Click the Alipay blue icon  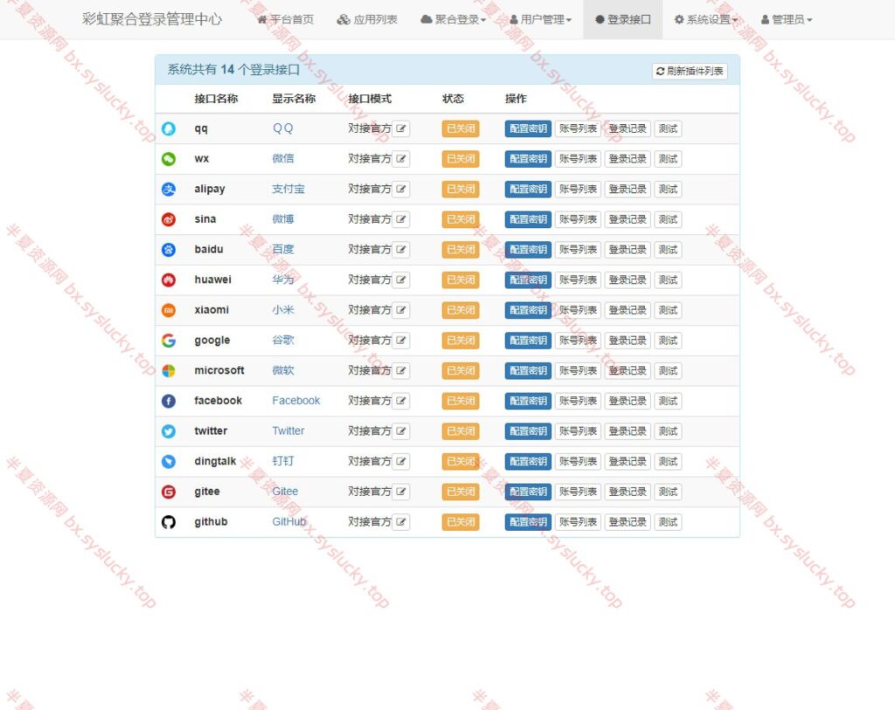coord(169,190)
